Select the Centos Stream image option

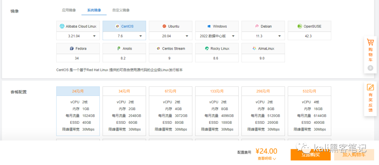click(171, 49)
